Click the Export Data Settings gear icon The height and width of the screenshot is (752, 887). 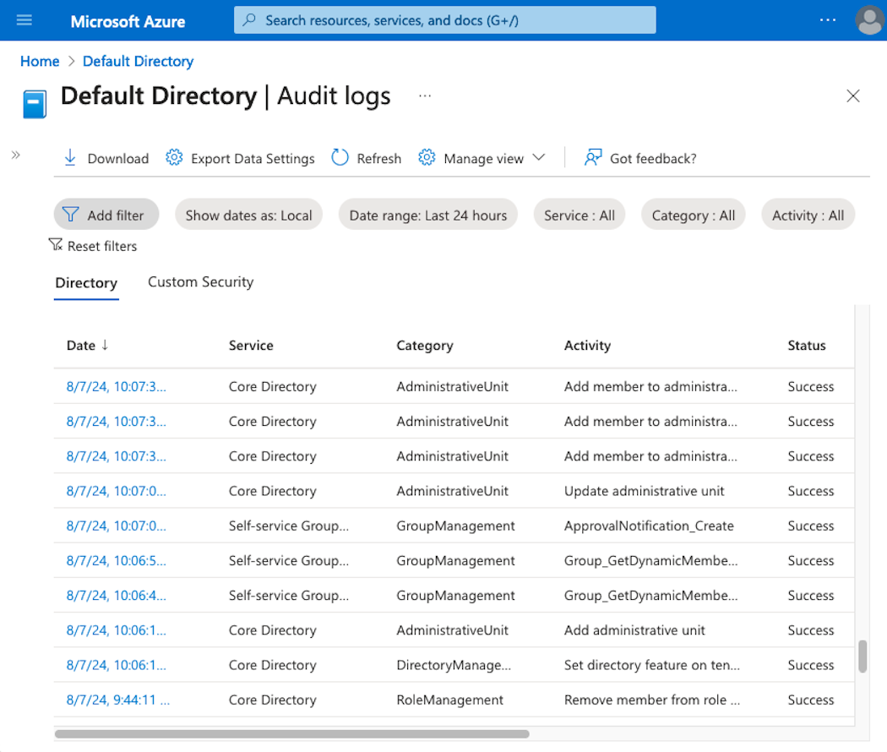(174, 158)
